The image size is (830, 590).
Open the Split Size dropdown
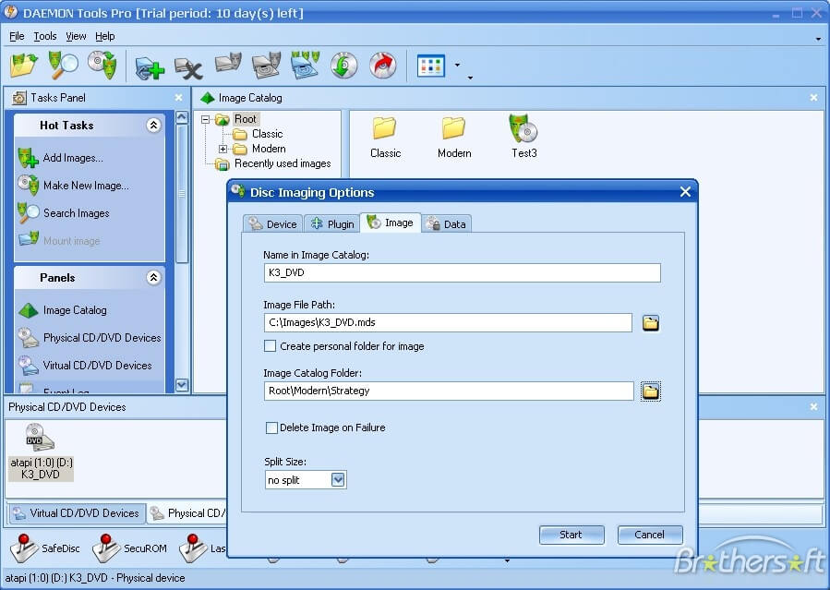click(338, 480)
